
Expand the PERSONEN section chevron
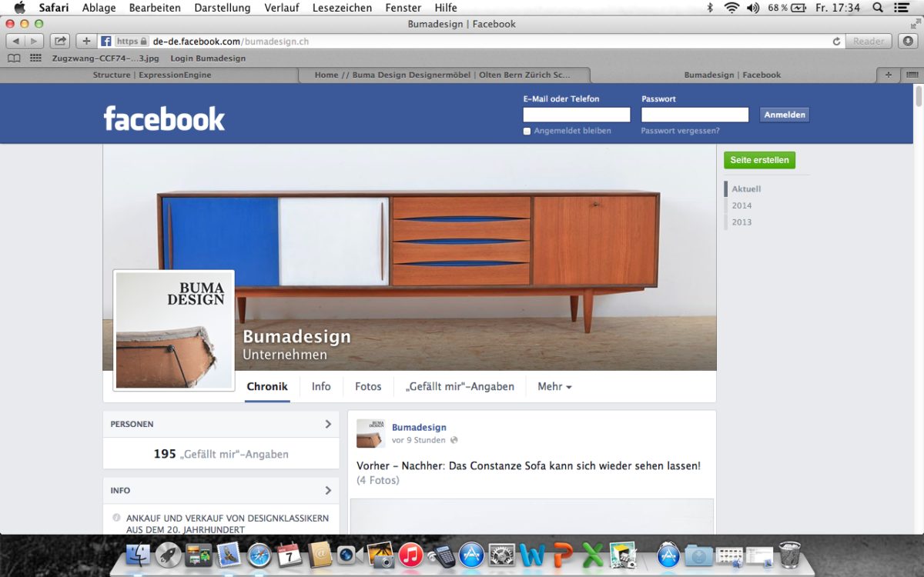(x=328, y=424)
